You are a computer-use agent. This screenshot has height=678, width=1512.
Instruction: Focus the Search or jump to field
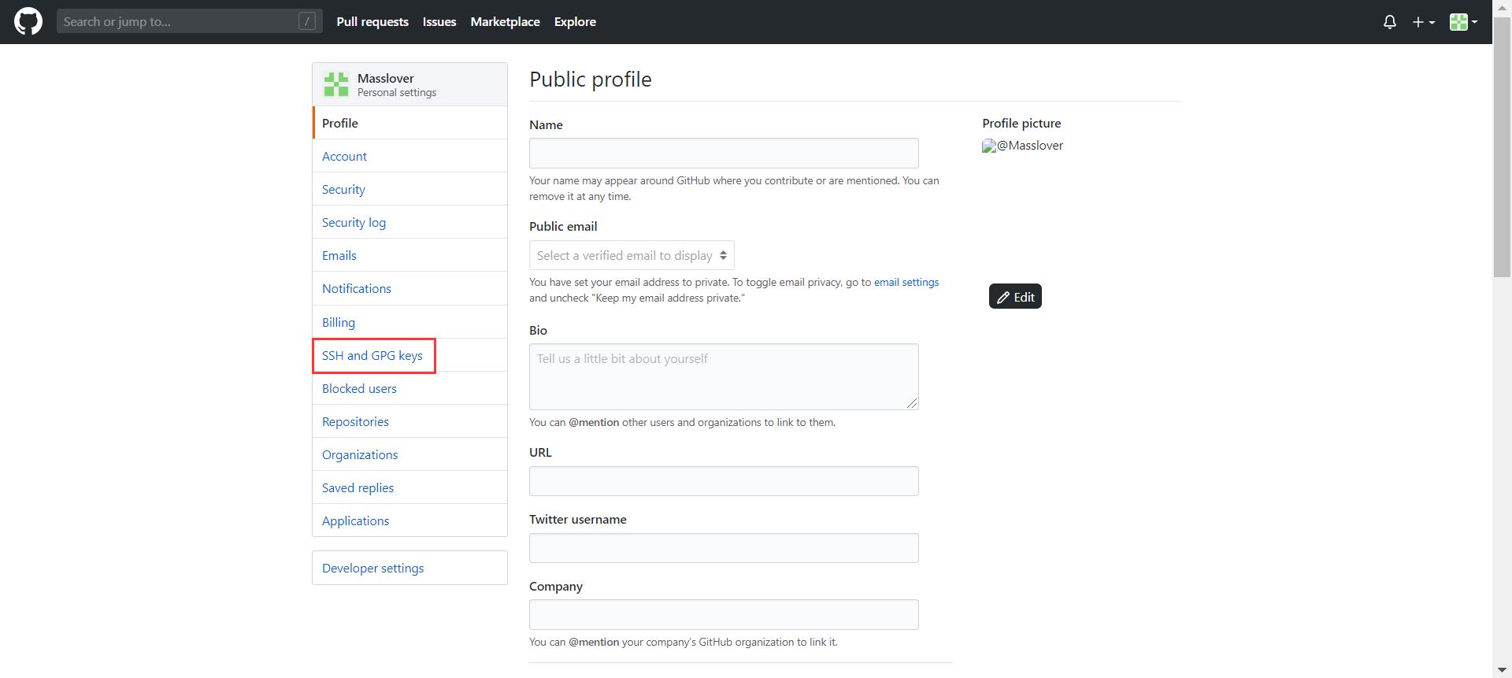(189, 21)
